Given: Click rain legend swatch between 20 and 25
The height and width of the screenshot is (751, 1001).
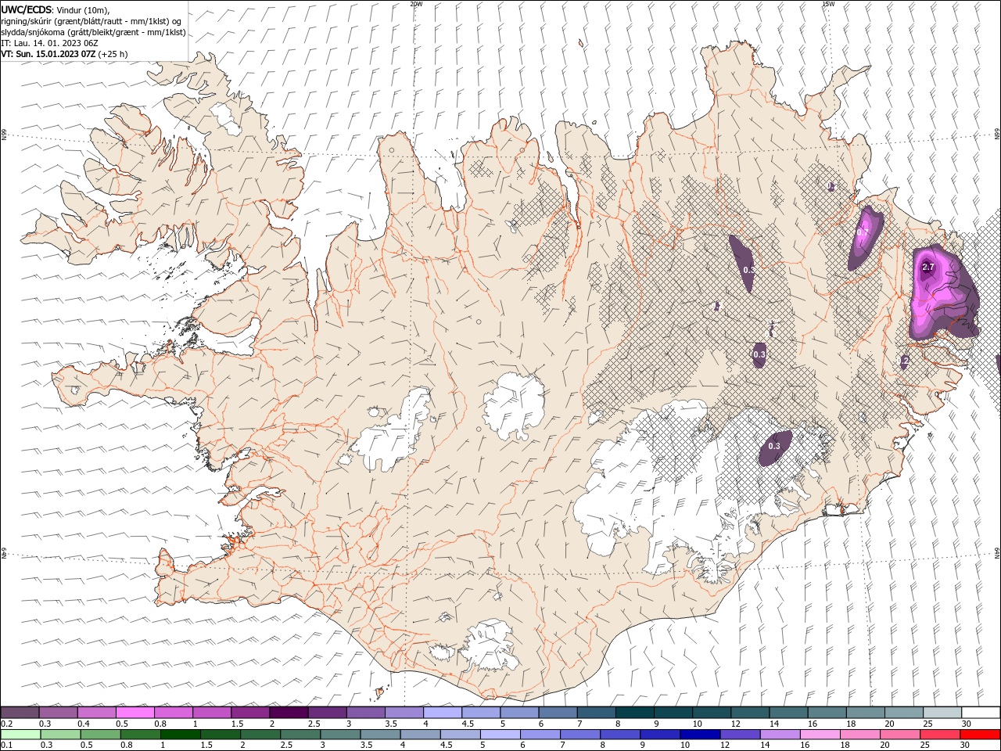Looking at the screenshot, I should pos(899,735).
